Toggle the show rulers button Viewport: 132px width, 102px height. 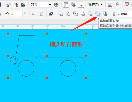coord(66,4)
